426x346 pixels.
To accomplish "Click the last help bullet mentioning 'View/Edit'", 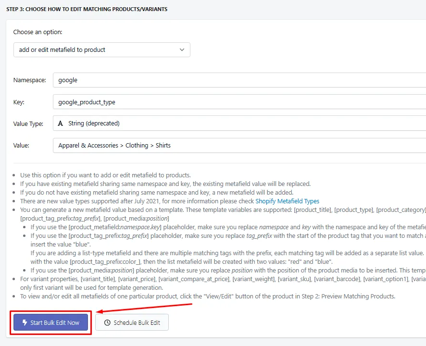I will coord(208,297).
